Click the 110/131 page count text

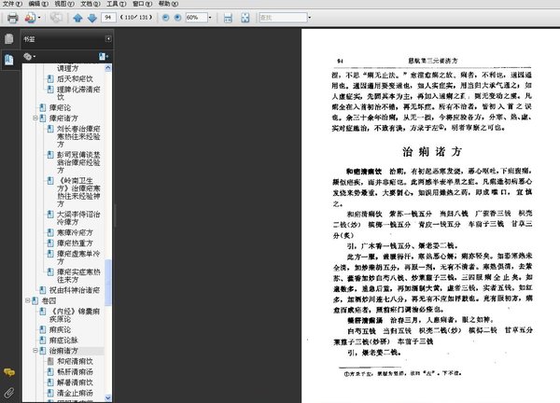pyautogui.click(x=136, y=17)
